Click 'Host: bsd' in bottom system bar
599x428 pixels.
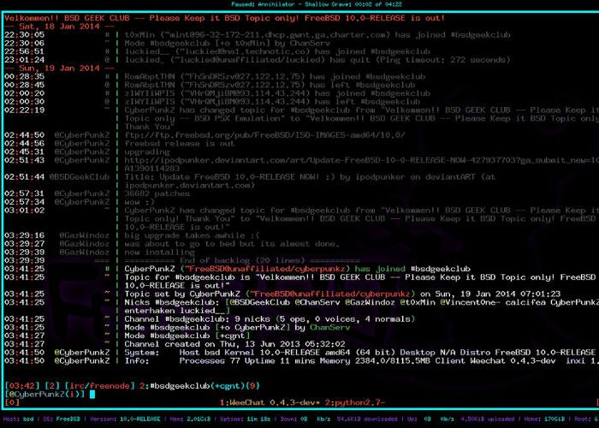[18, 419]
